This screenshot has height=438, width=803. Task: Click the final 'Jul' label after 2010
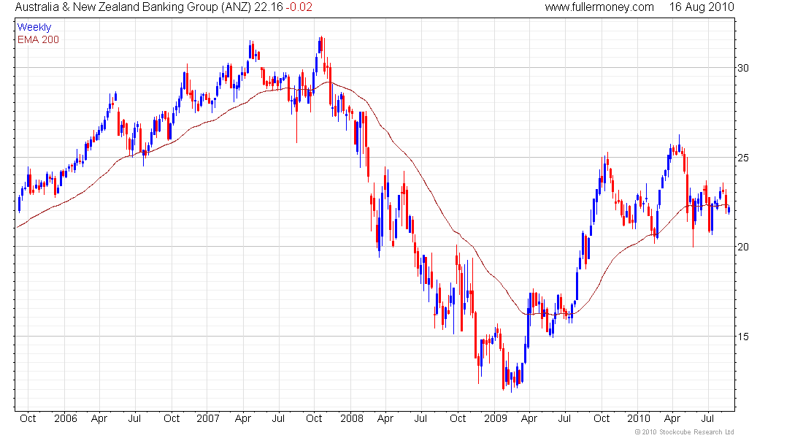708,418
